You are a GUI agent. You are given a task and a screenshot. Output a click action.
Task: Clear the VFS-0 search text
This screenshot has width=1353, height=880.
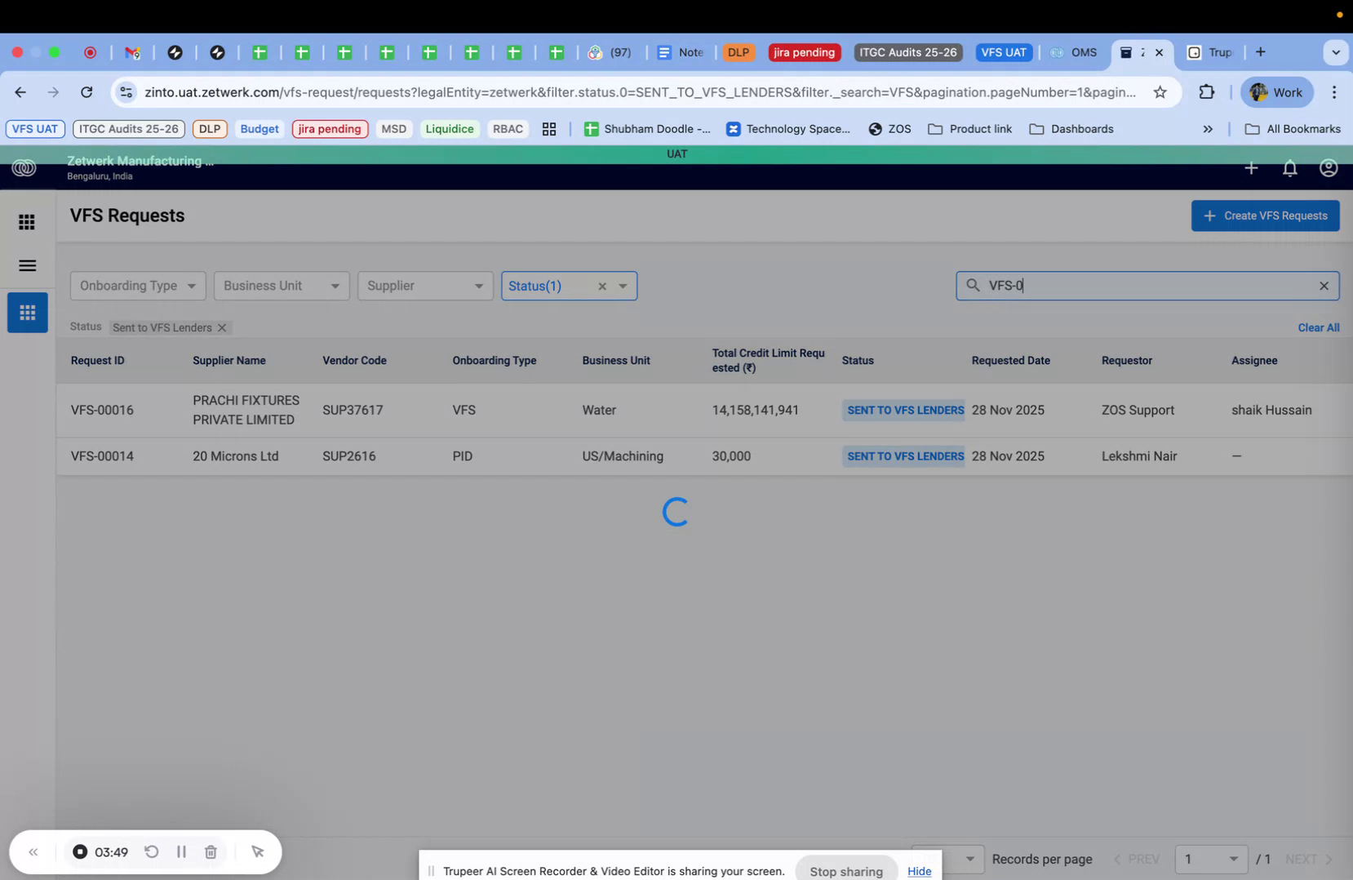[x=1324, y=286]
